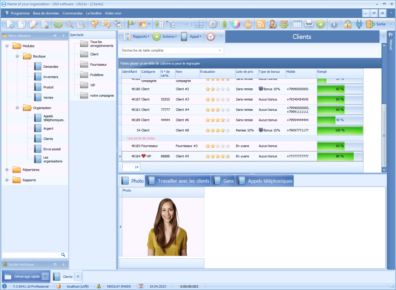The height and width of the screenshot is (290, 396).
Task: Open the Base de données menu
Action: click(46, 13)
